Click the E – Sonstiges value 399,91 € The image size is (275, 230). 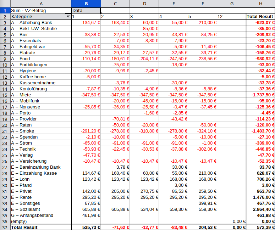202,203
